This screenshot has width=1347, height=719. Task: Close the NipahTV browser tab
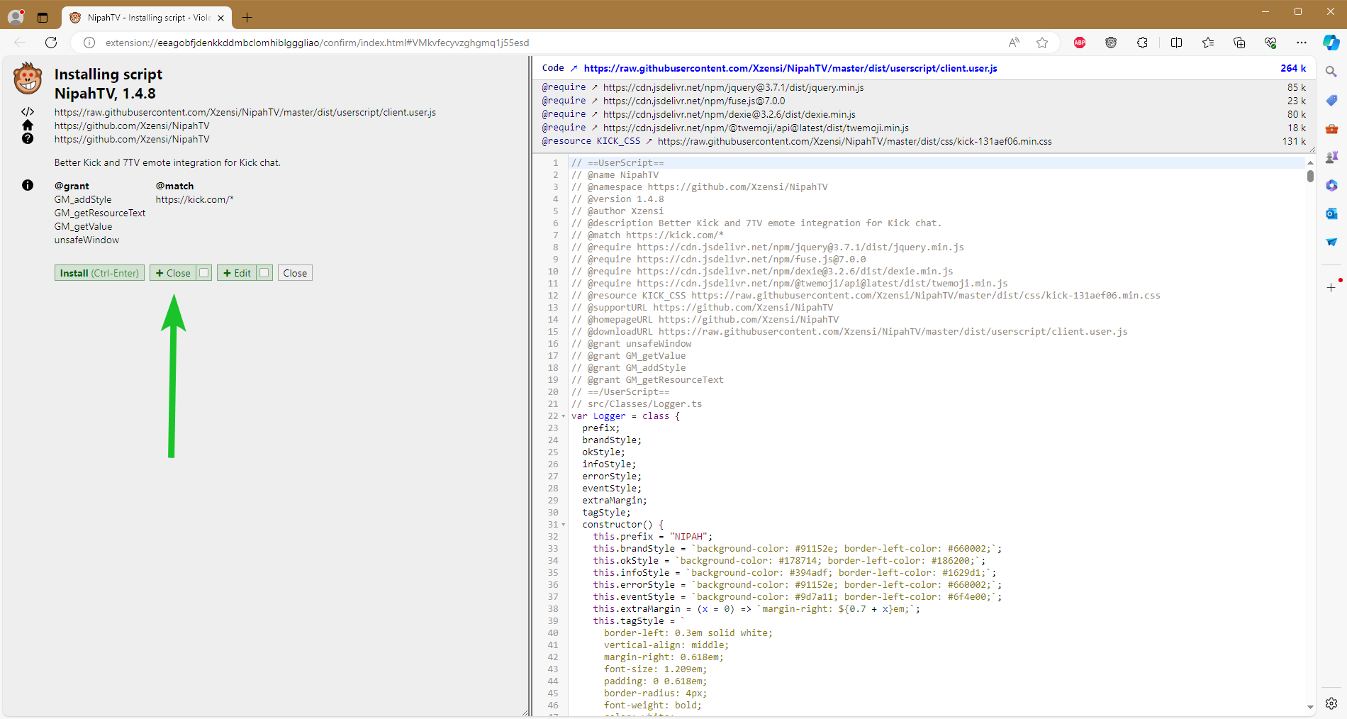221,18
